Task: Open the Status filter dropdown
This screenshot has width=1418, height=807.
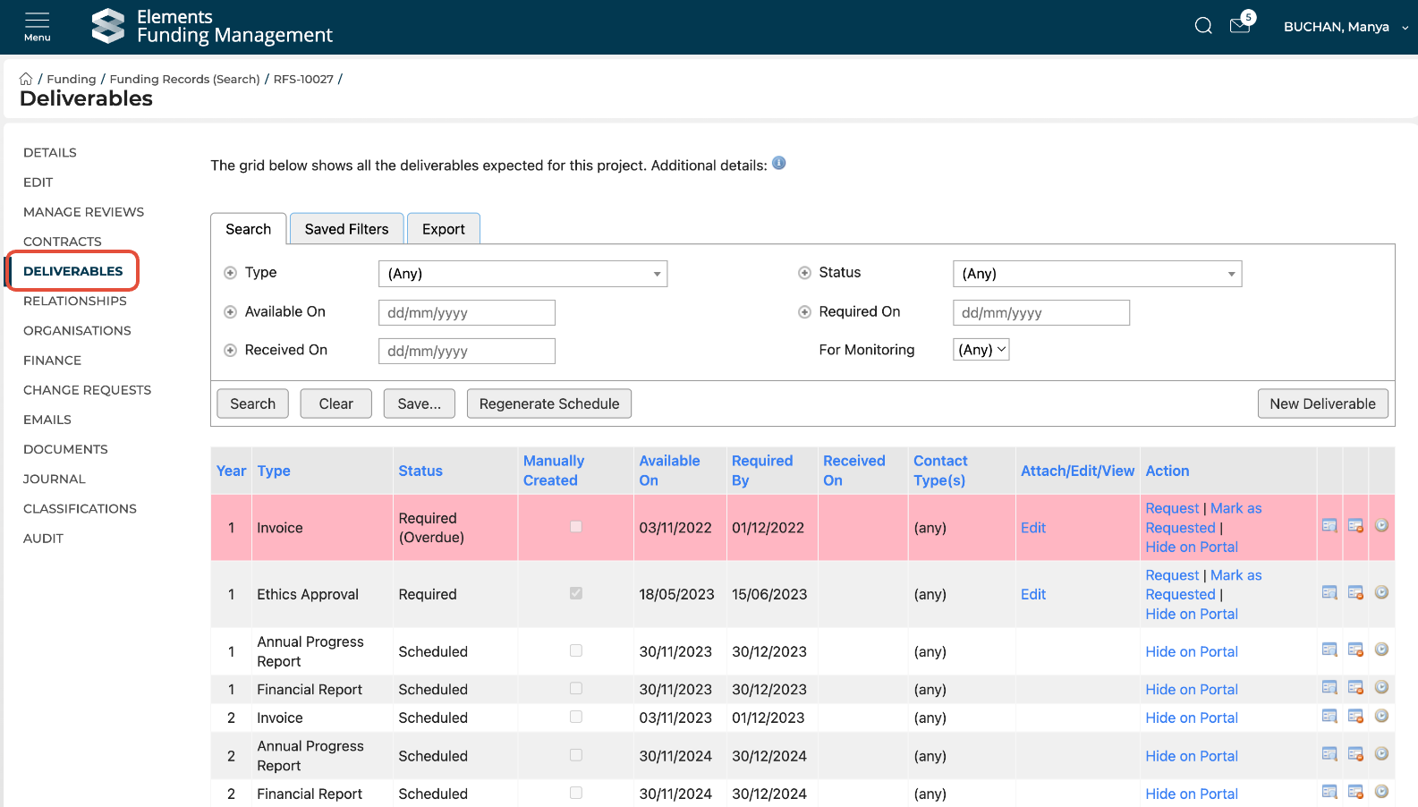Action: tap(1097, 274)
